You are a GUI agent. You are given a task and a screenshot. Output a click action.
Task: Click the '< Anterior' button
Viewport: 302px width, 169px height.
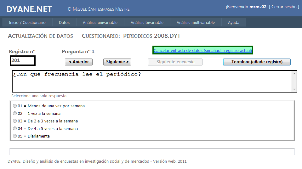pyautogui.click(x=79, y=62)
